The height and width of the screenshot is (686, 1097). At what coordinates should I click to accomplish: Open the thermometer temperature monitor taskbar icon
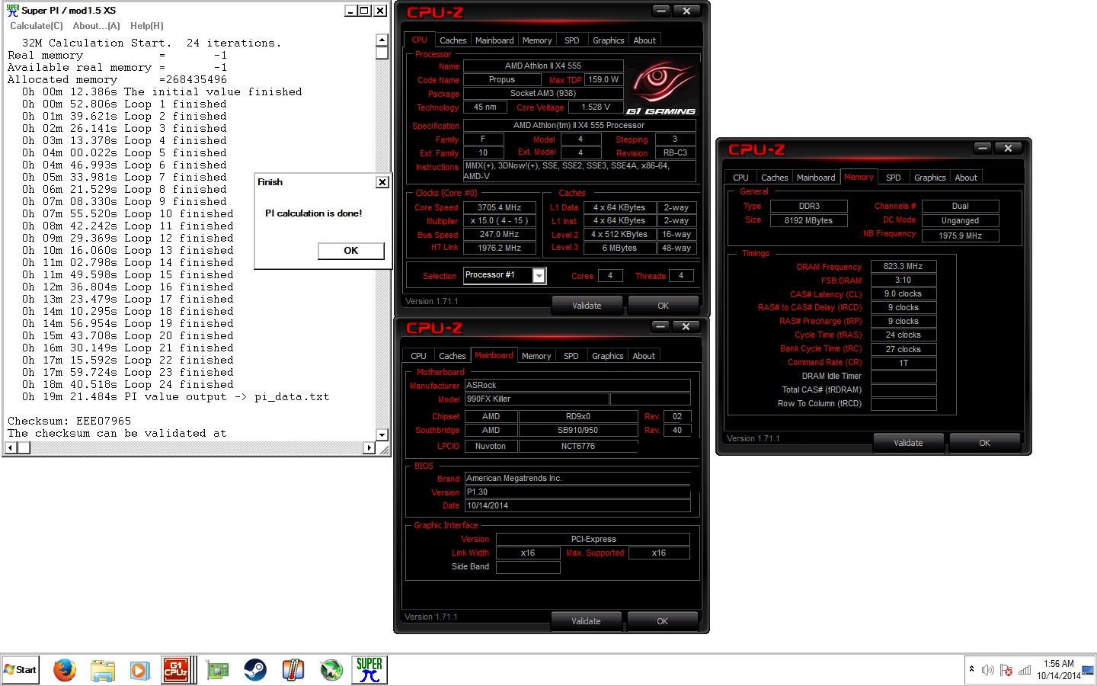click(293, 670)
